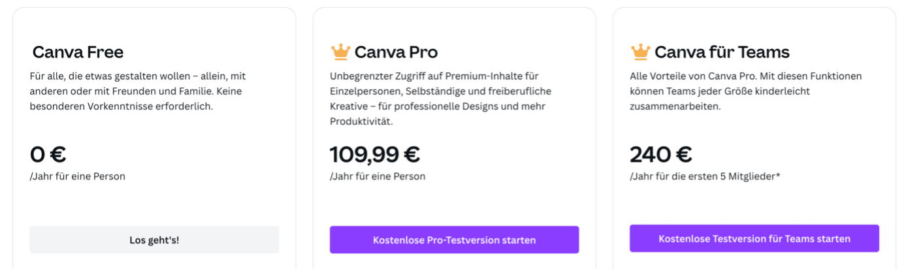The height and width of the screenshot is (271, 908).
Task: Click the 0 € price
Action: click(48, 155)
